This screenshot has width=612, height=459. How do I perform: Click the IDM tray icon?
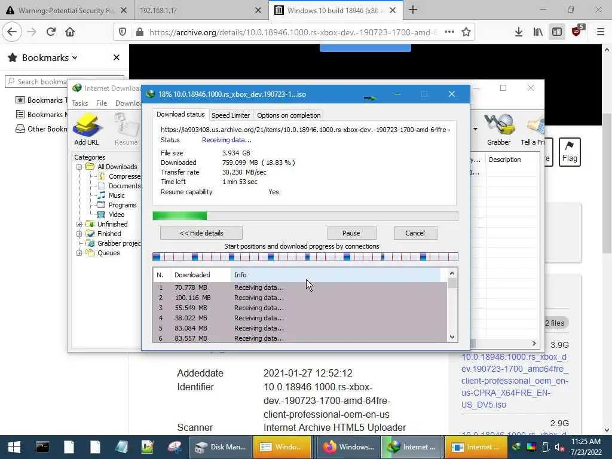click(517, 447)
